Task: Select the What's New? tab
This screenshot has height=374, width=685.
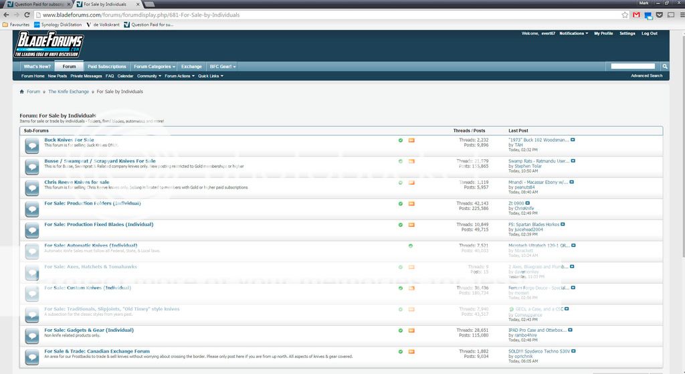Action: [x=37, y=66]
